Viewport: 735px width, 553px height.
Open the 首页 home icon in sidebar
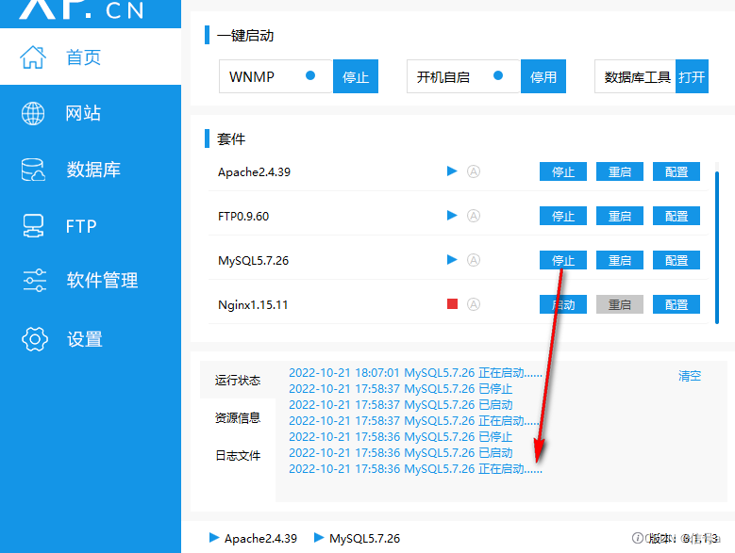33,57
